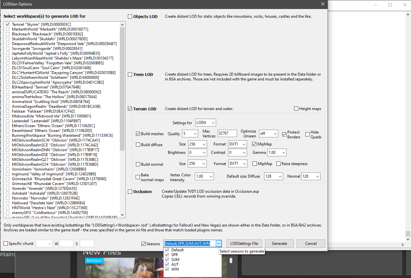
Task: Maximize the background window
Action: (390, 5)
